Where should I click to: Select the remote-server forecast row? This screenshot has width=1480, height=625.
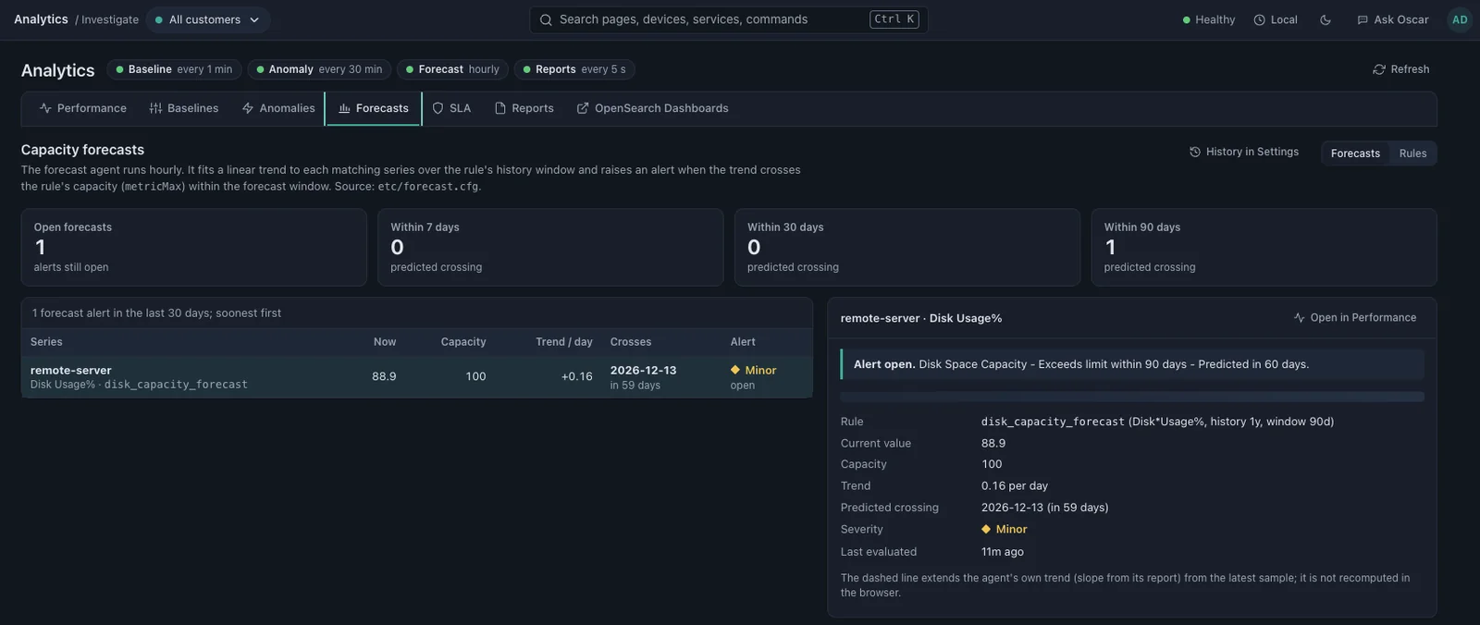click(417, 377)
